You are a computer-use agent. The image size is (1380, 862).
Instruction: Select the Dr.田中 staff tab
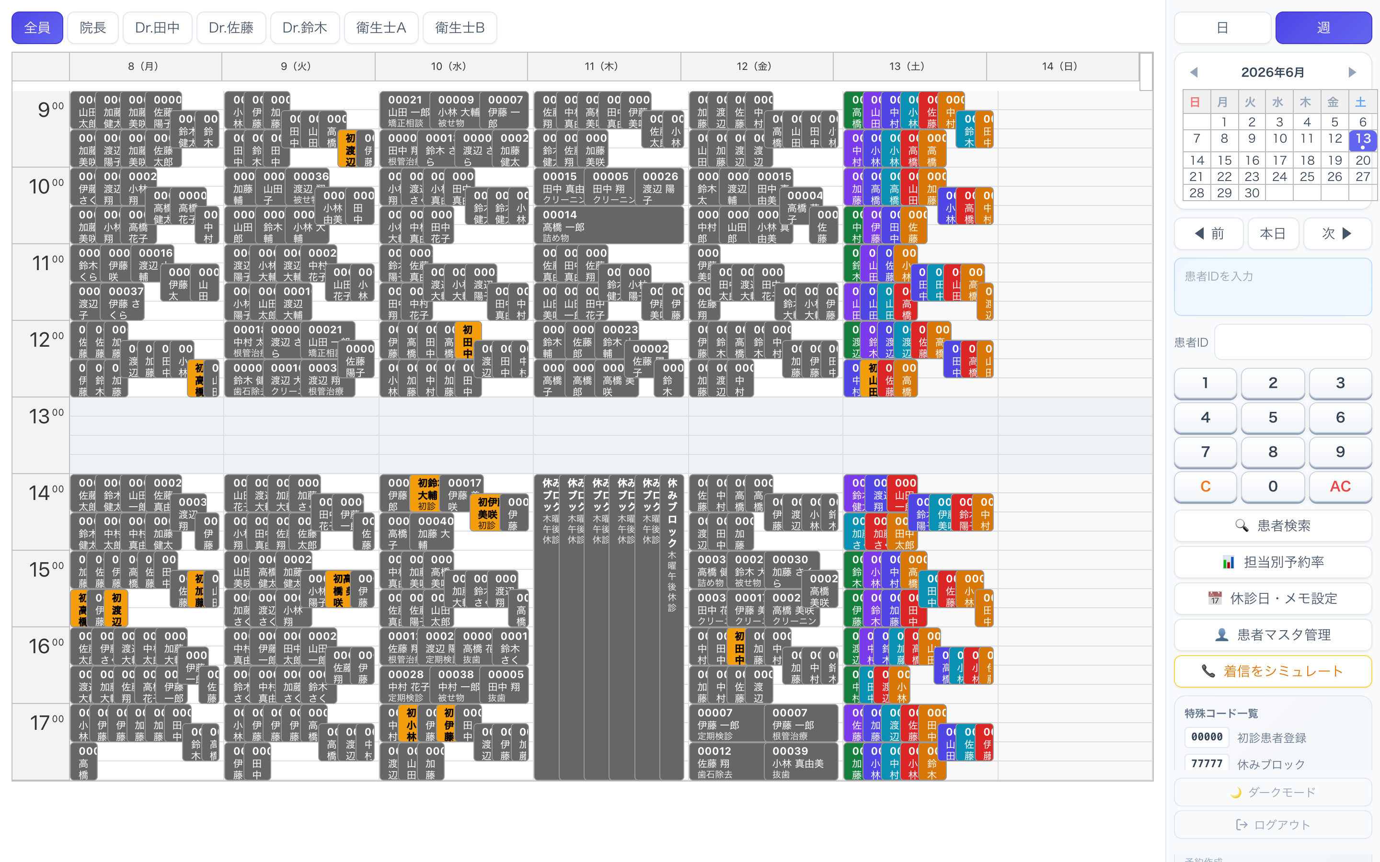tap(157, 27)
